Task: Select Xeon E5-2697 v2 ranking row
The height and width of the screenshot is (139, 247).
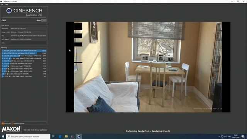Action: [x=24, y=61]
